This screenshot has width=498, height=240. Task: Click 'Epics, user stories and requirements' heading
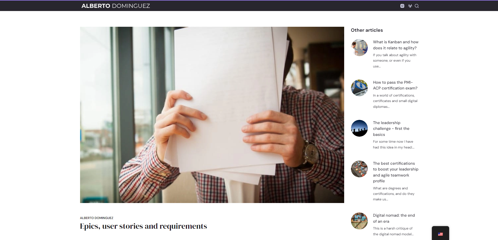pos(143,226)
